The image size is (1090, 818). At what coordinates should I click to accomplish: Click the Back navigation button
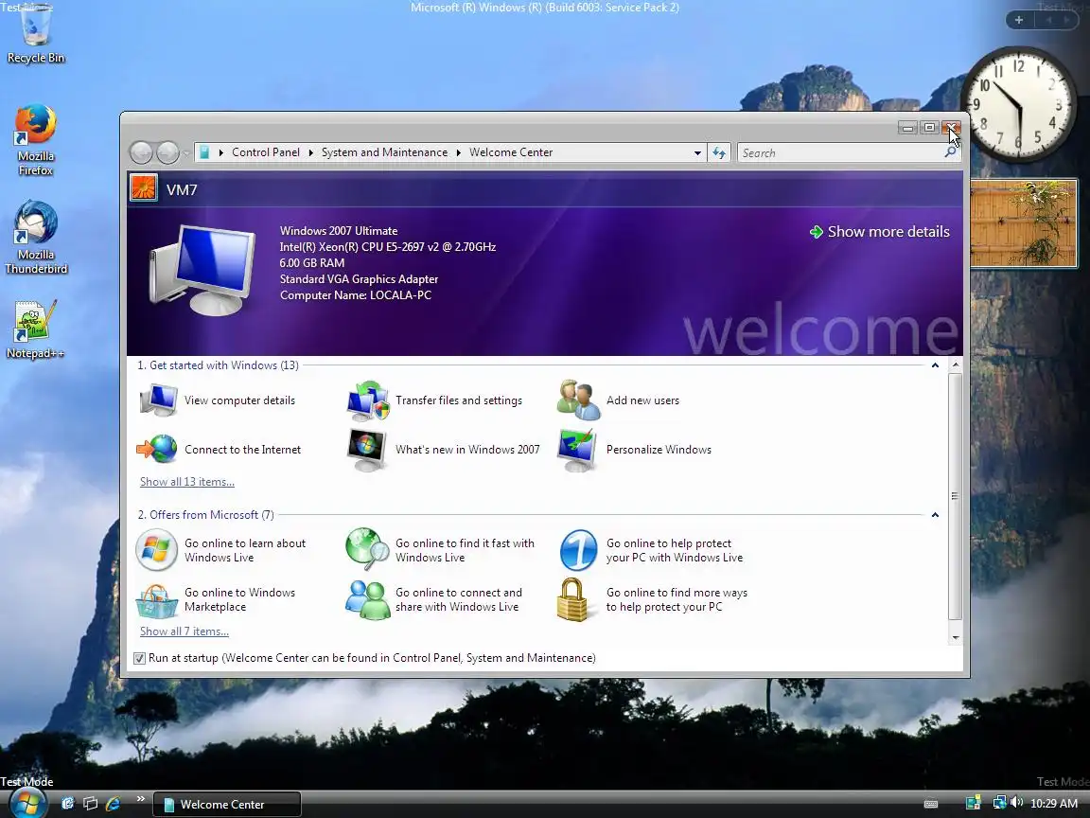tap(142, 152)
